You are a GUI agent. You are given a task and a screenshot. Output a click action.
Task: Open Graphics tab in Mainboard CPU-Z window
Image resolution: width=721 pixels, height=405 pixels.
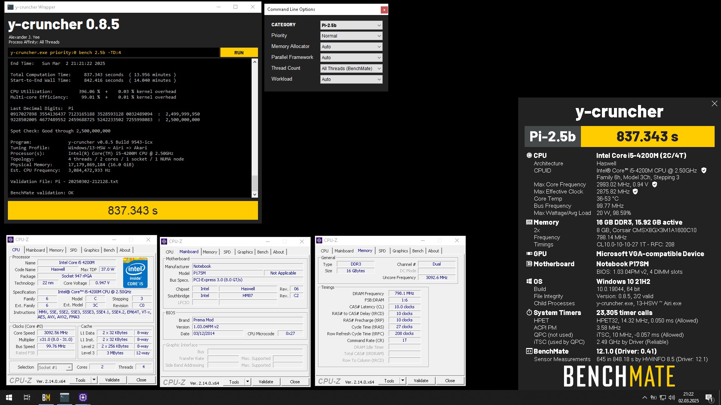tap(245, 252)
